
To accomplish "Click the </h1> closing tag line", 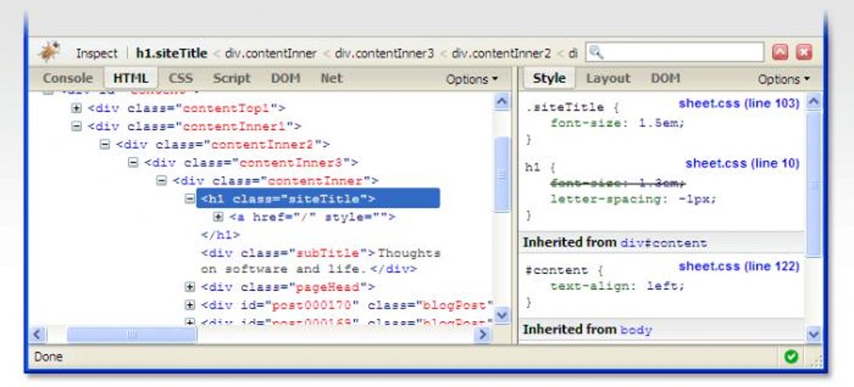I will pyautogui.click(x=220, y=235).
